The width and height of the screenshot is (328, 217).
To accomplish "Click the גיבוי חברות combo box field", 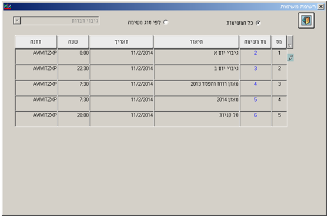I will [56, 21].
